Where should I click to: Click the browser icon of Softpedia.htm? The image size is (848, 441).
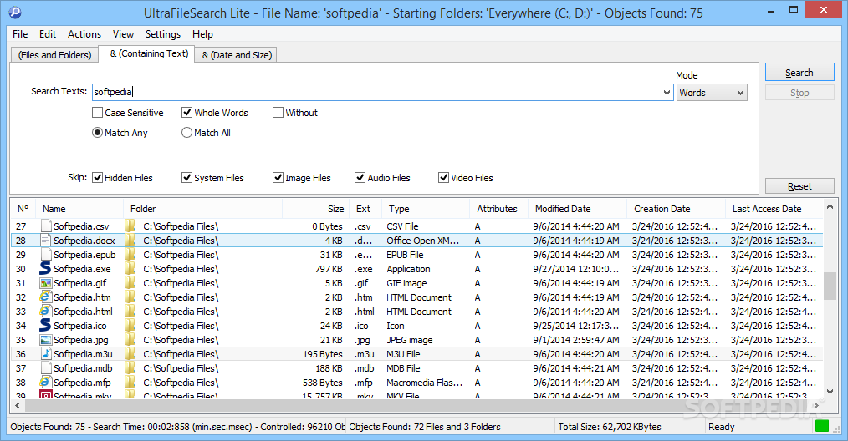(45, 297)
